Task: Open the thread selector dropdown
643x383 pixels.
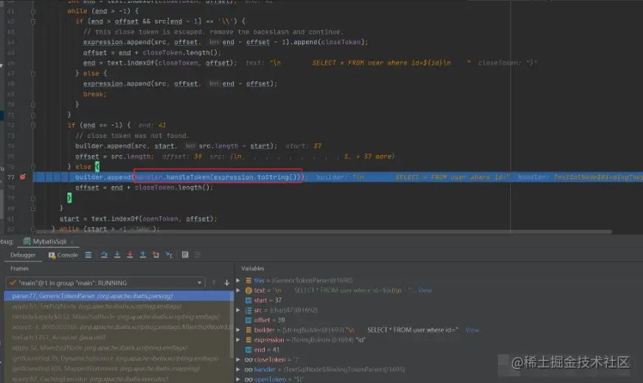Action: pyautogui.click(x=105, y=283)
